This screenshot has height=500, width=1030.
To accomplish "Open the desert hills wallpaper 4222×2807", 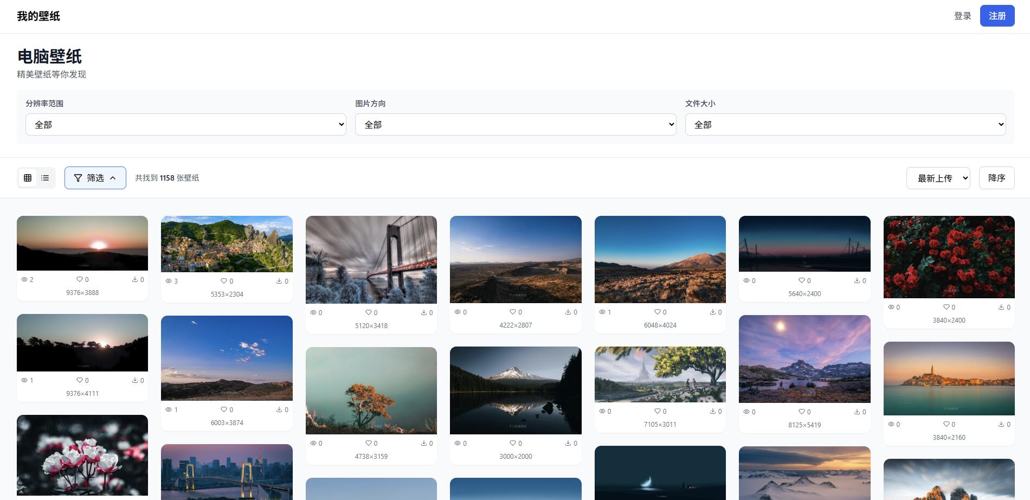I will point(516,259).
